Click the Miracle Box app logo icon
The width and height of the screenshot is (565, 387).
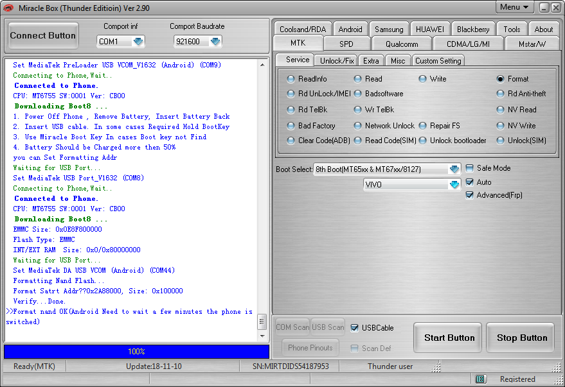point(8,8)
